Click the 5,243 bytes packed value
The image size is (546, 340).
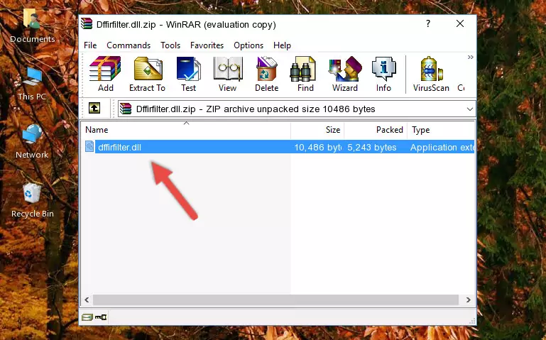[x=371, y=147]
